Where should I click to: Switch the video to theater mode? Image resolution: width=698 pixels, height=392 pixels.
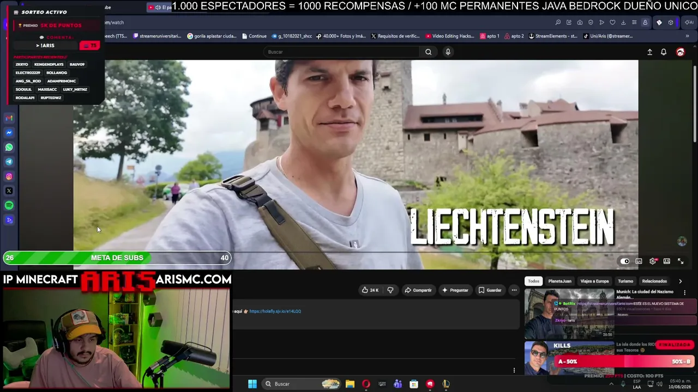tap(666, 261)
